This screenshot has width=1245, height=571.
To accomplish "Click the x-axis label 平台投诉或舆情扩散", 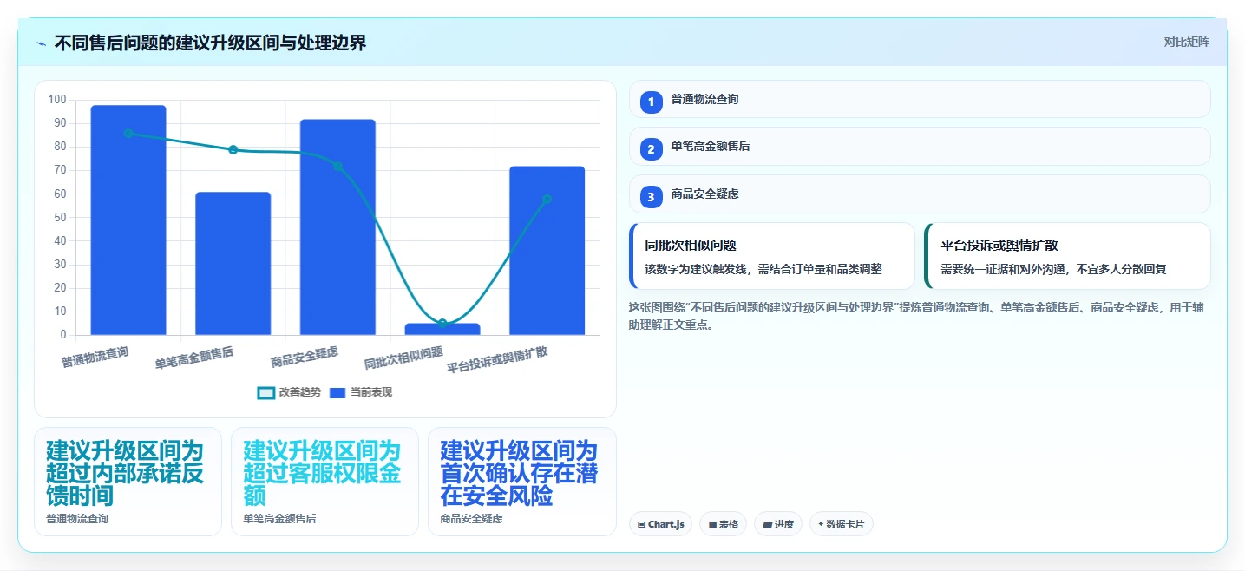I will (498, 358).
